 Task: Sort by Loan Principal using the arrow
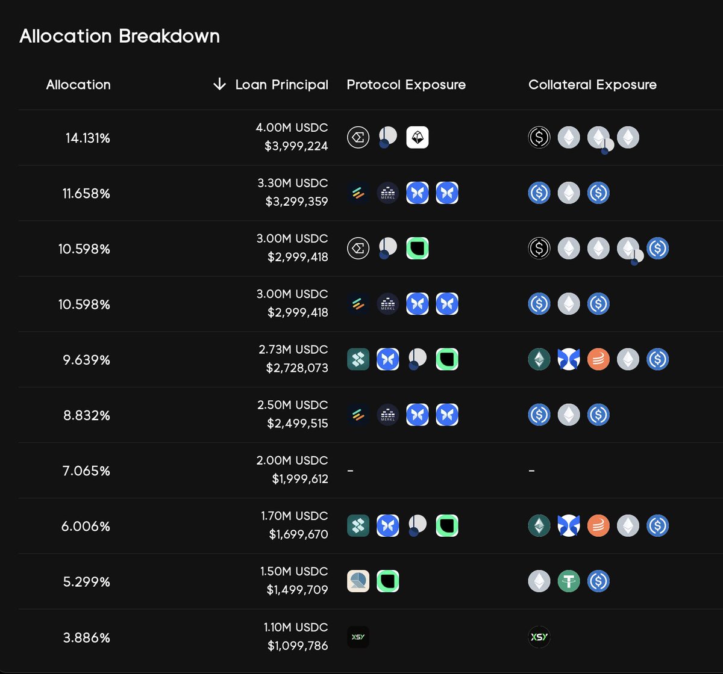tap(219, 84)
